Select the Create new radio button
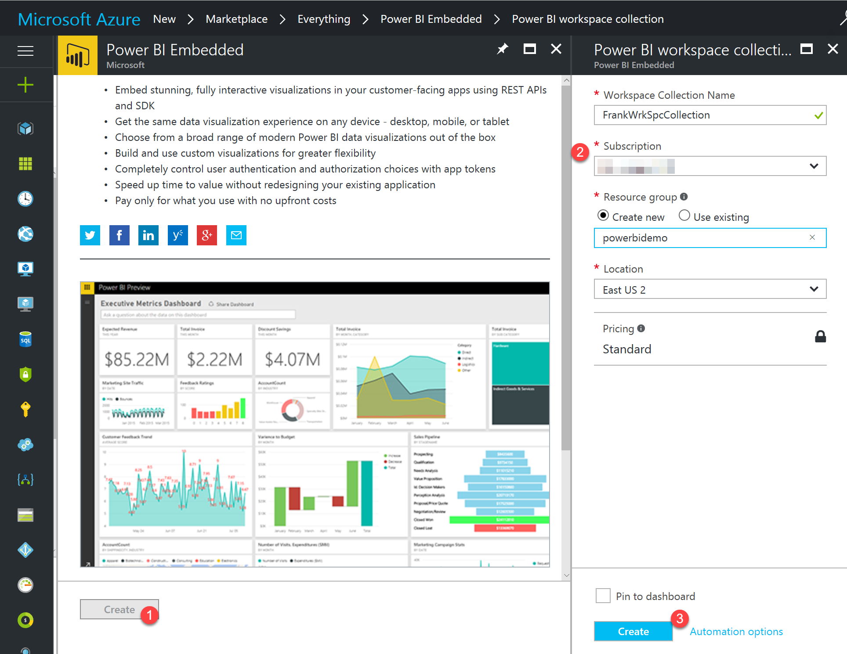847x654 pixels. click(x=603, y=216)
